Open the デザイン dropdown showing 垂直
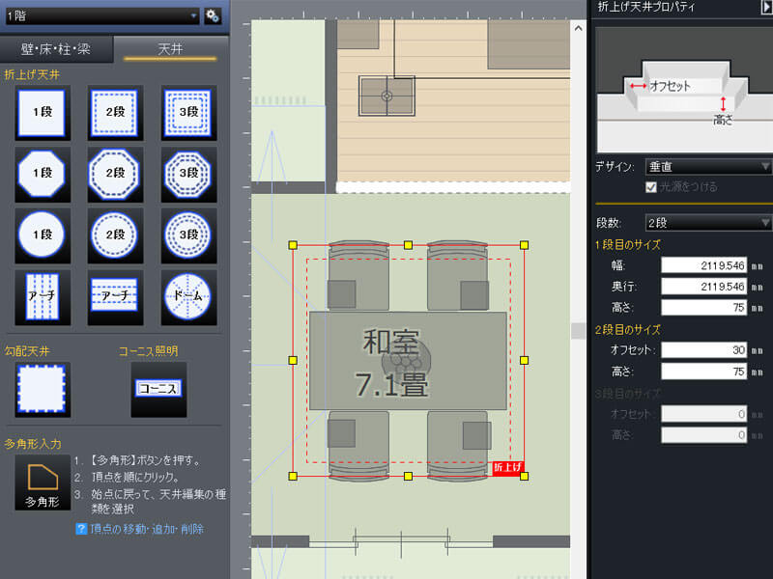 point(707,166)
